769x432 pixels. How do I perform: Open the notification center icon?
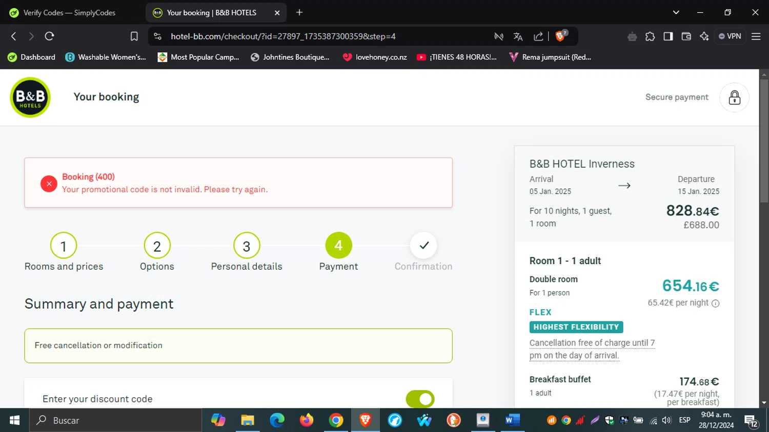click(x=752, y=421)
